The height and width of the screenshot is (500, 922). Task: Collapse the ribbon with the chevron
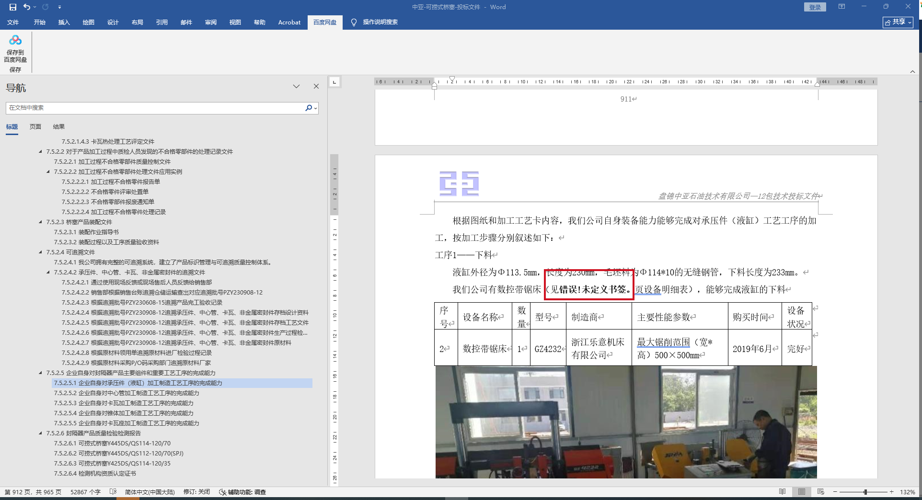(x=912, y=71)
